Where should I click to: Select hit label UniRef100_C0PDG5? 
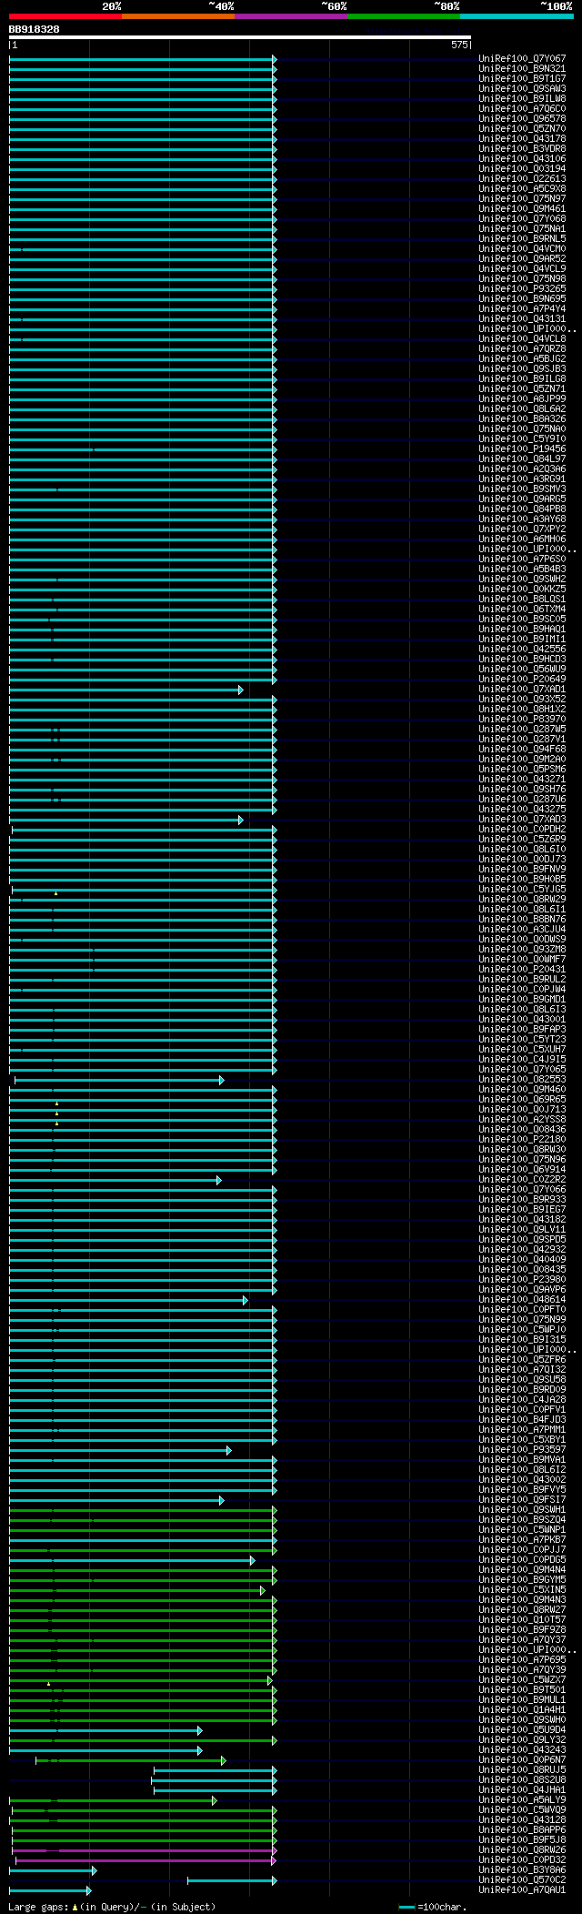point(522,1560)
